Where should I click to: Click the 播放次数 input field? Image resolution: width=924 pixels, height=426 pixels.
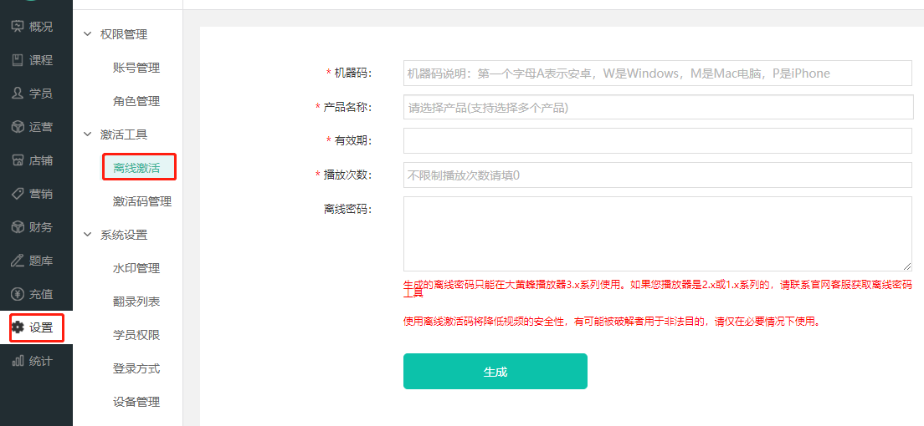click(x=657, y=175)
